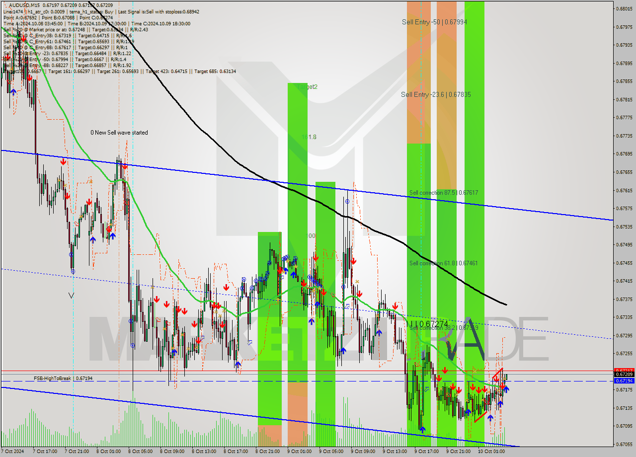This screenshot has height=457, width=636.
Task: Click price axis value 0.67895
Action: pyautogui.click(x=624, y=63)
